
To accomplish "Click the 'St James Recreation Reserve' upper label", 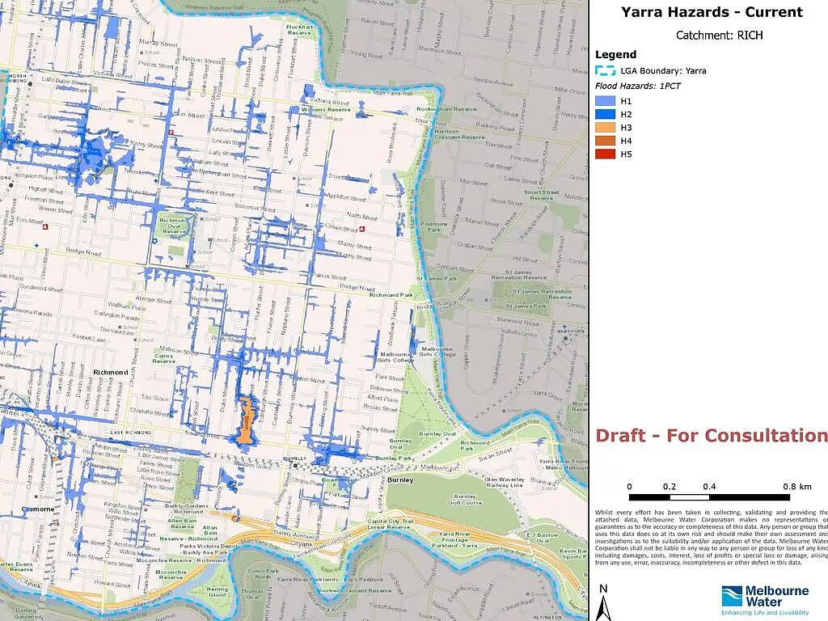I will (x=519, y=275).
